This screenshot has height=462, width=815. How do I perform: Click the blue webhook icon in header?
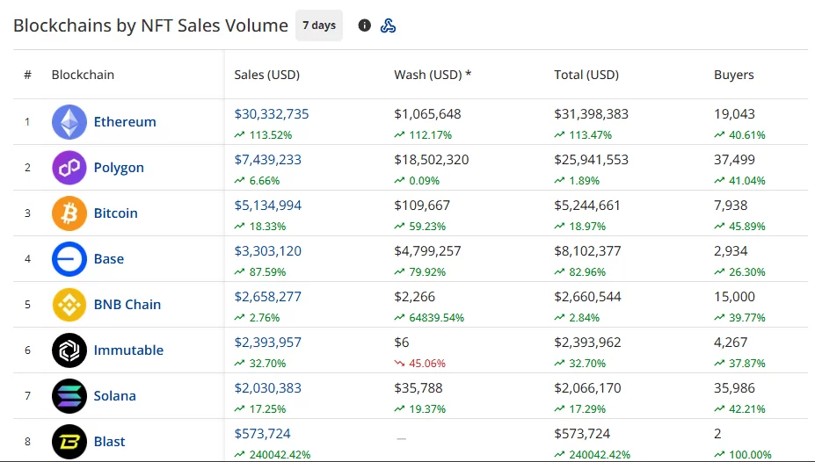388,25
